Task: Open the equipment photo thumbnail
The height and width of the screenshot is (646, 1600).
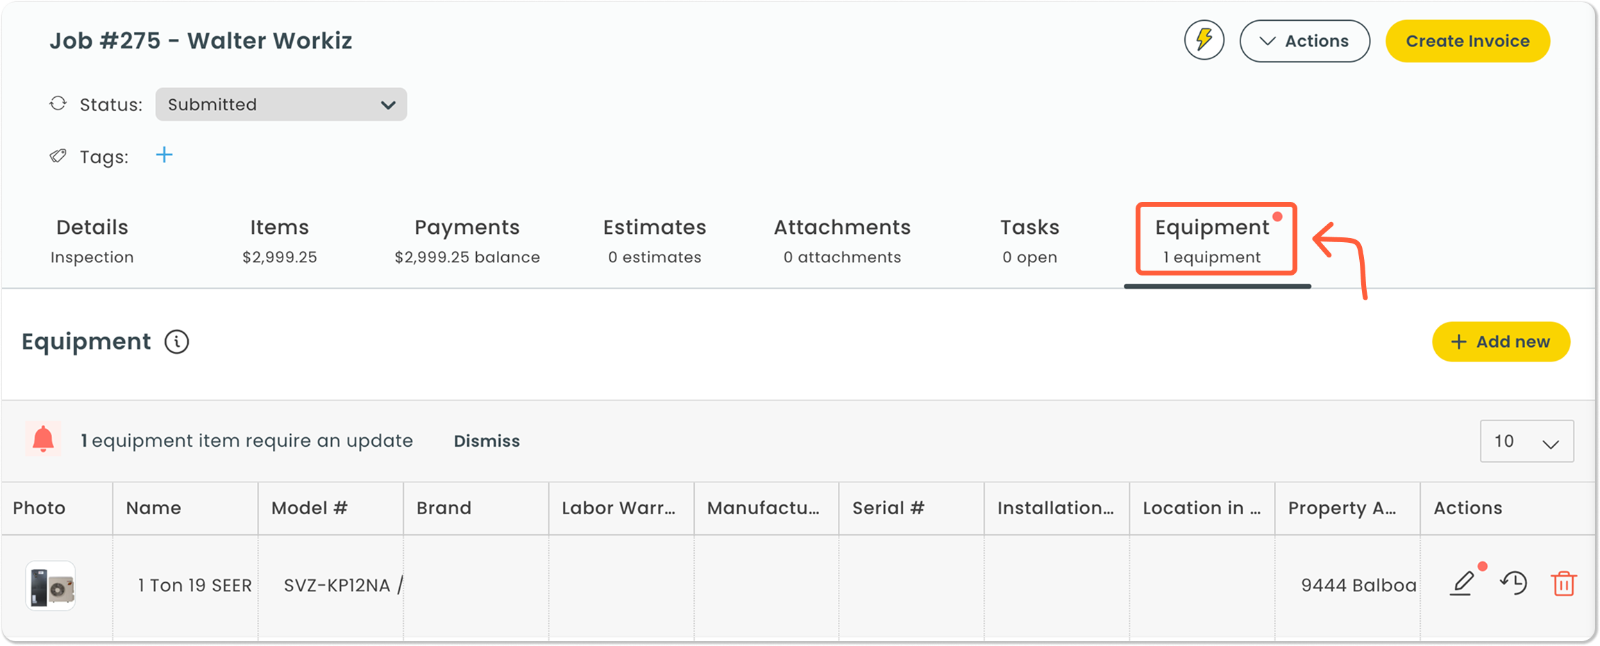Action: (x=51, y=586)
